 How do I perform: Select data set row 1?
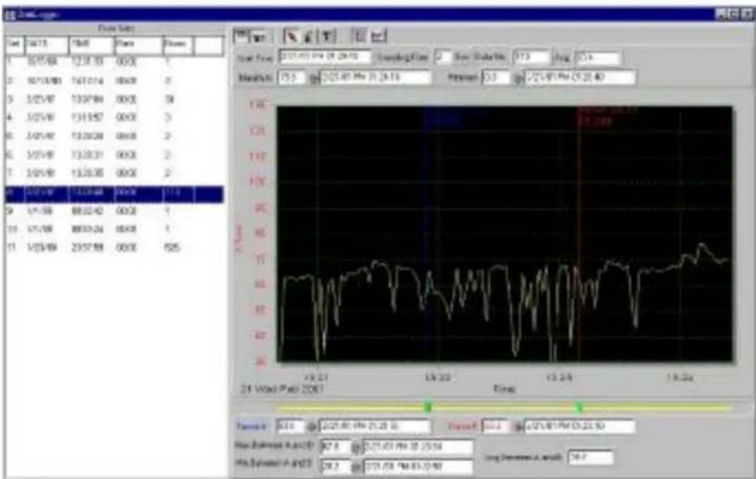point(114,62)
